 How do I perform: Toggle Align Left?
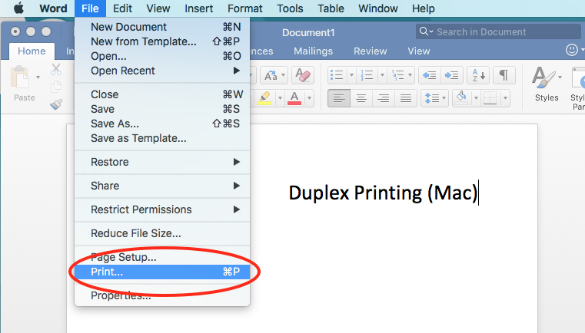tap(339, 98)
